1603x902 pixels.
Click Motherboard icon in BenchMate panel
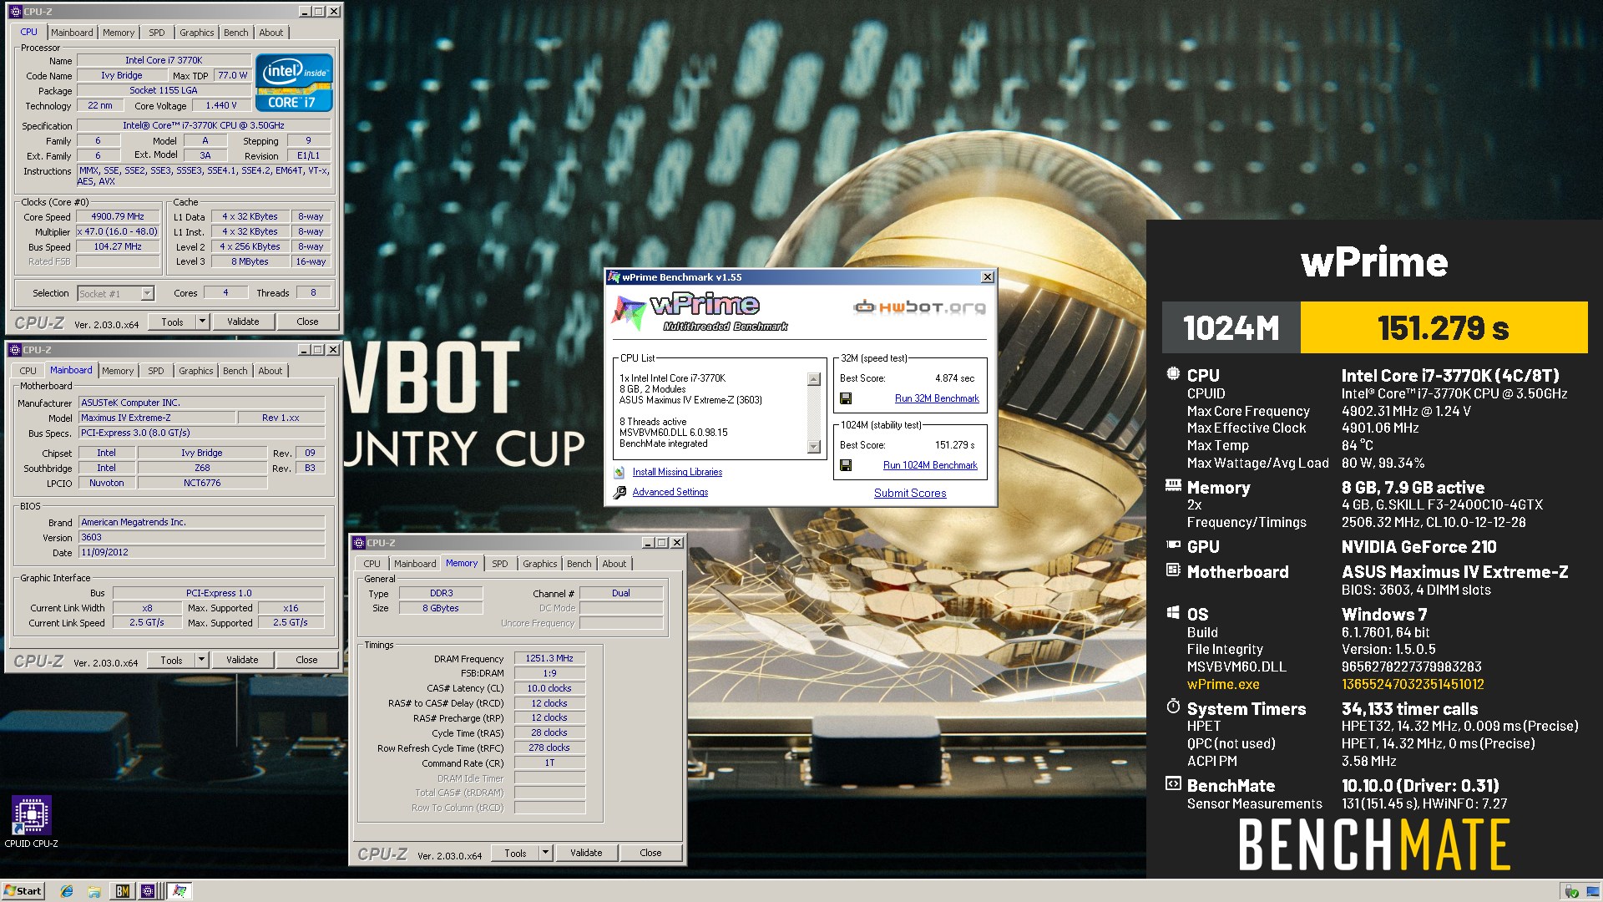click(1173, 570)
